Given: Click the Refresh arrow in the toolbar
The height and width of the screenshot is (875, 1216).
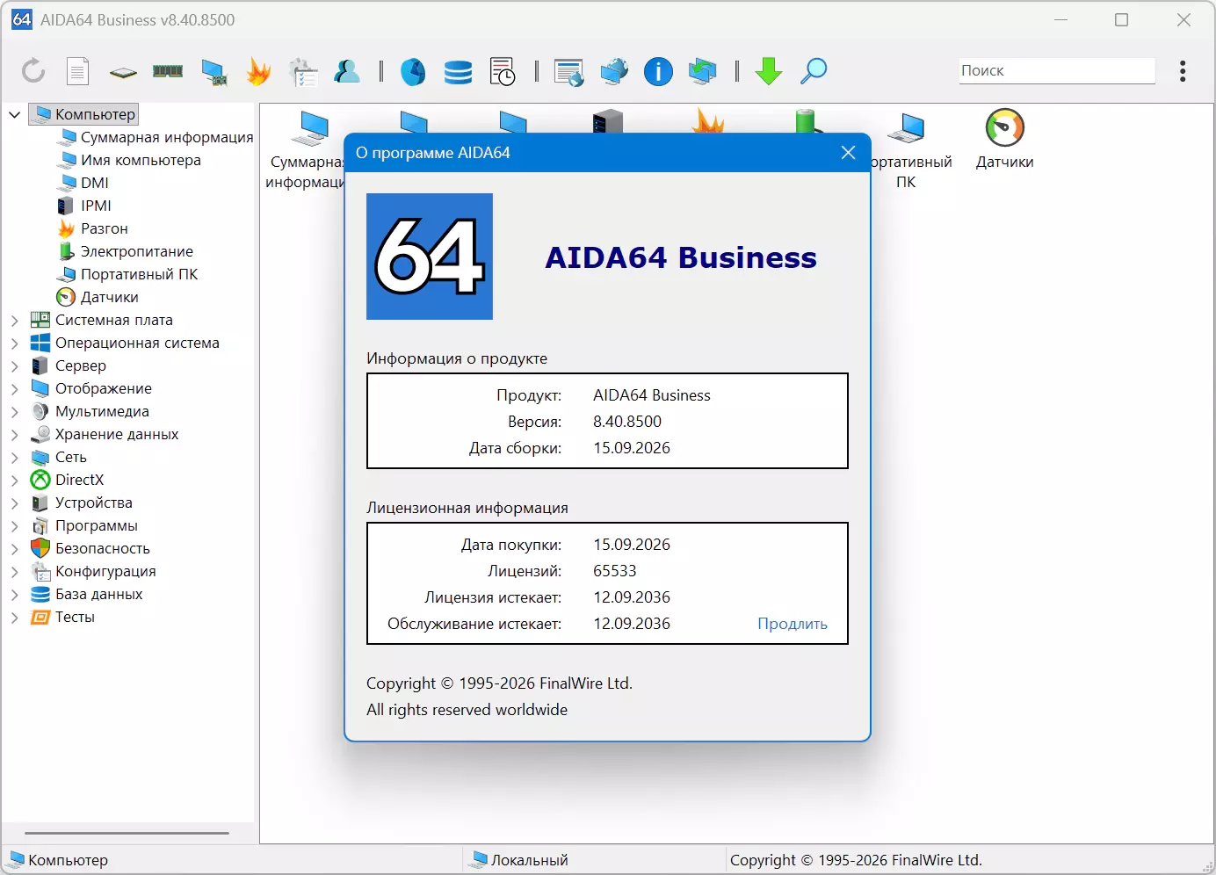Looking at the screenshot, I should [33, 70].
